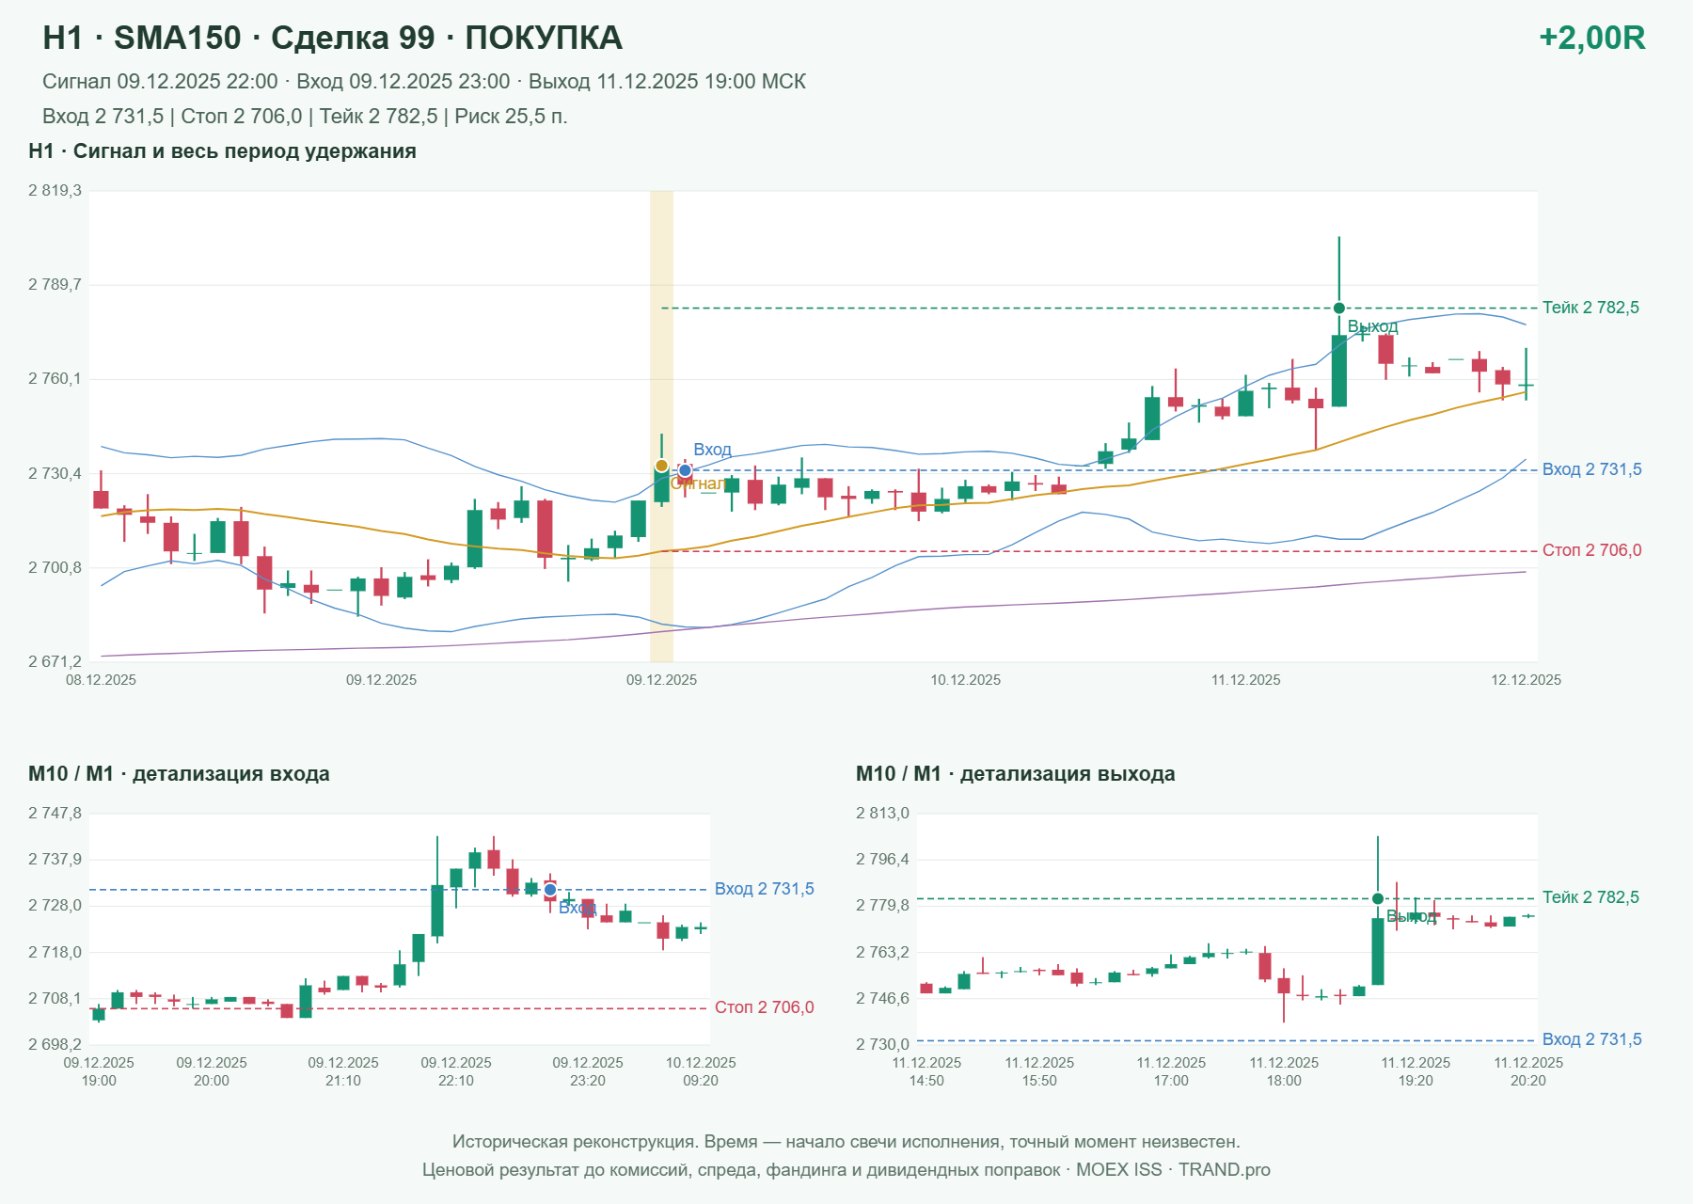Screen dimensions: 1693x1204
Task: Click heading 'H1 · Сигнал и весь период удержания'
Action: pos(222,151)
